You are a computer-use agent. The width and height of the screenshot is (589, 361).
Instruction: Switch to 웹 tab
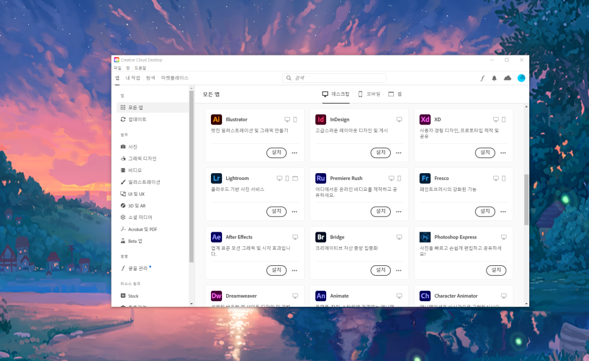point(395,94)
